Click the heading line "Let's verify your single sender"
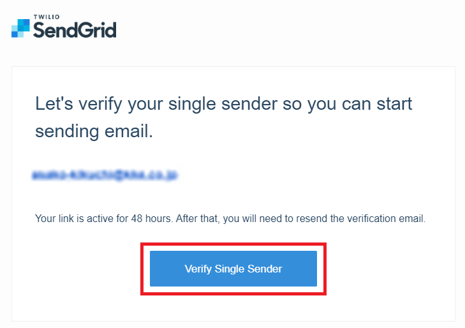Viewport: 465px width, 328px height. click(156, 104)
